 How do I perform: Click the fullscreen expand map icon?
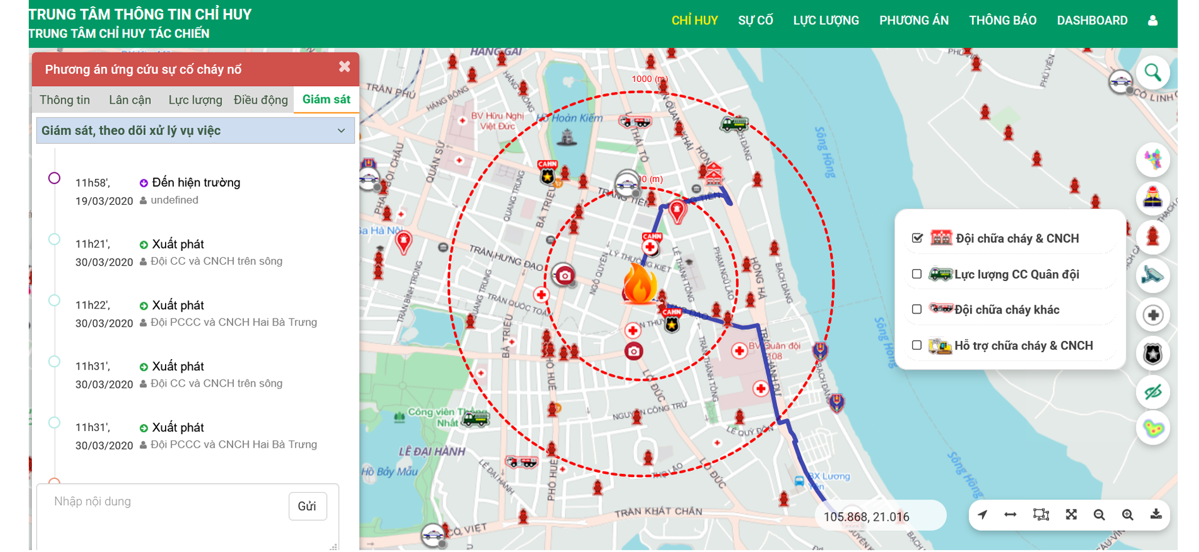[1071, 515]
